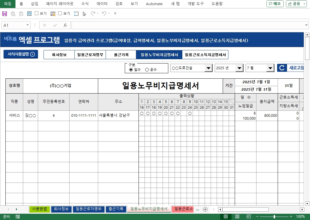Click the insert function fx icon
Viewport: 310px width, 220px height.
[65, 25]
